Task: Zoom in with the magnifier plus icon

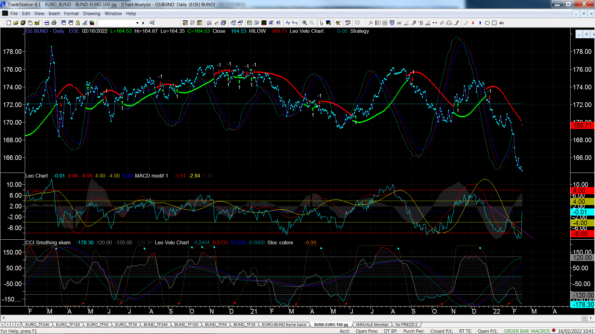Action: pyautogui.click(x=305, y=23)
